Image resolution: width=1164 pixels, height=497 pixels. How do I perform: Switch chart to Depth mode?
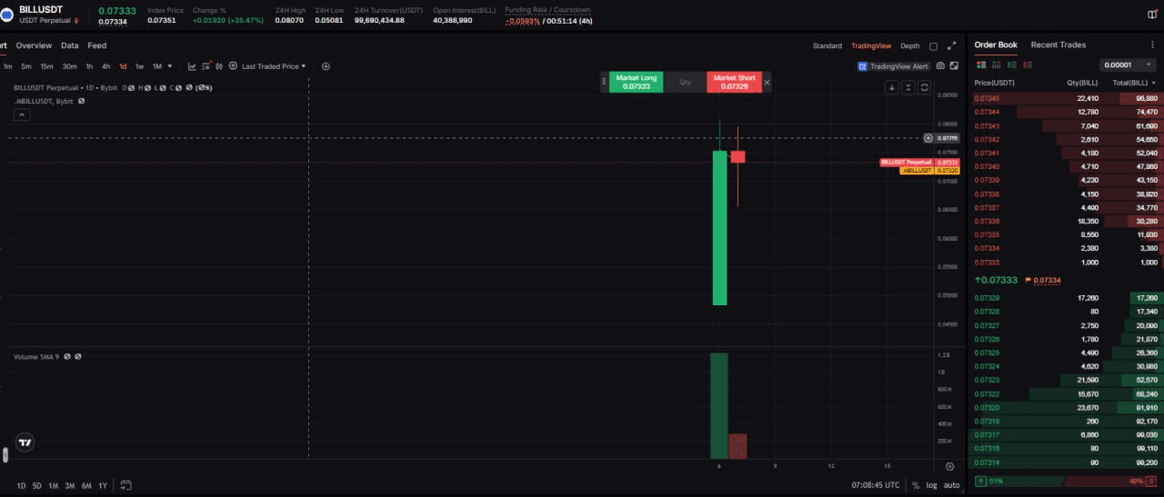pyautogui.click(x=910, y=45)
